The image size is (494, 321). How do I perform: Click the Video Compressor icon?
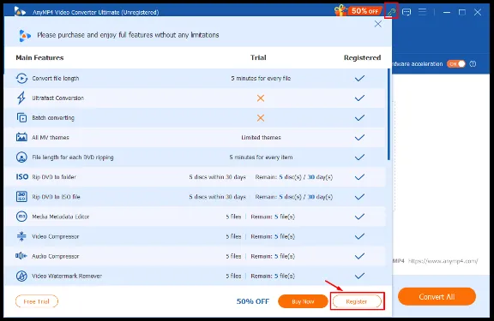tap(21, 236)
